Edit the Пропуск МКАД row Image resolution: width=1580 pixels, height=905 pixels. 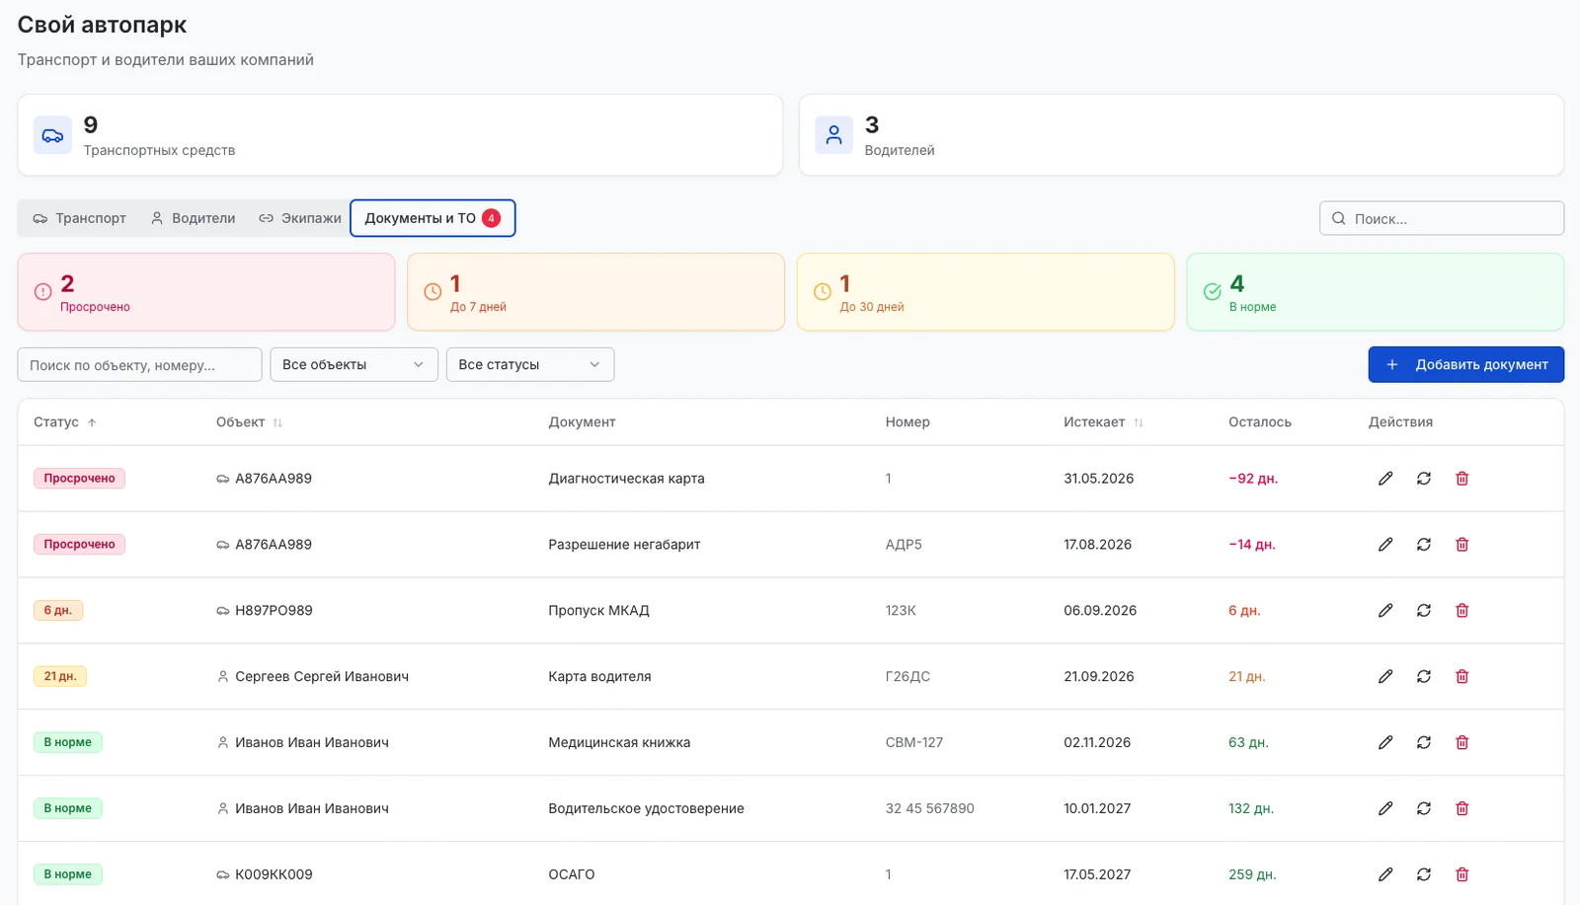[x=1385, y=611]
